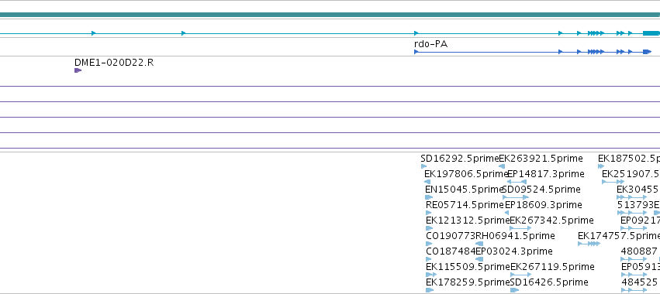Select the SD16426.5prime EST label
The width and height of the screenshot is (660, 294).
[x=549, y=282]
